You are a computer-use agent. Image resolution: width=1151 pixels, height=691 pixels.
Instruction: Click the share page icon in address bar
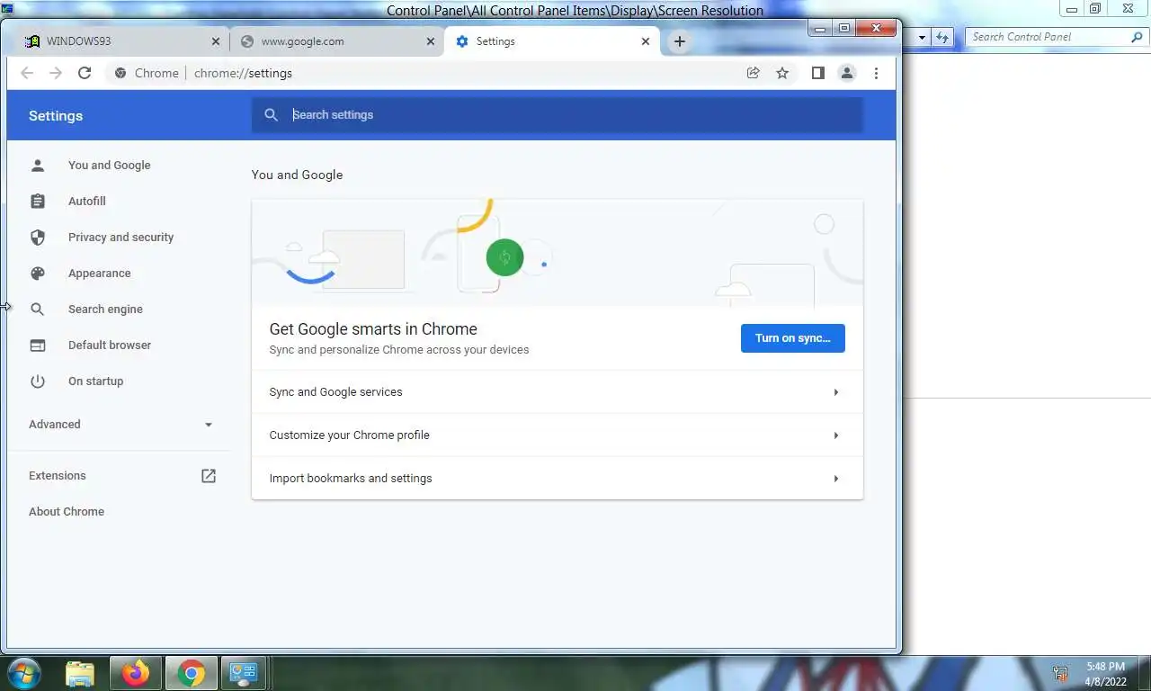(754, 73)
